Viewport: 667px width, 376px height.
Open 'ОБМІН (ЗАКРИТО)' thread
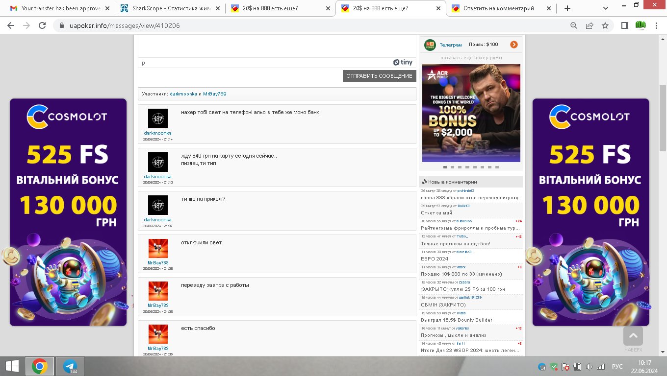click(443, 305)
